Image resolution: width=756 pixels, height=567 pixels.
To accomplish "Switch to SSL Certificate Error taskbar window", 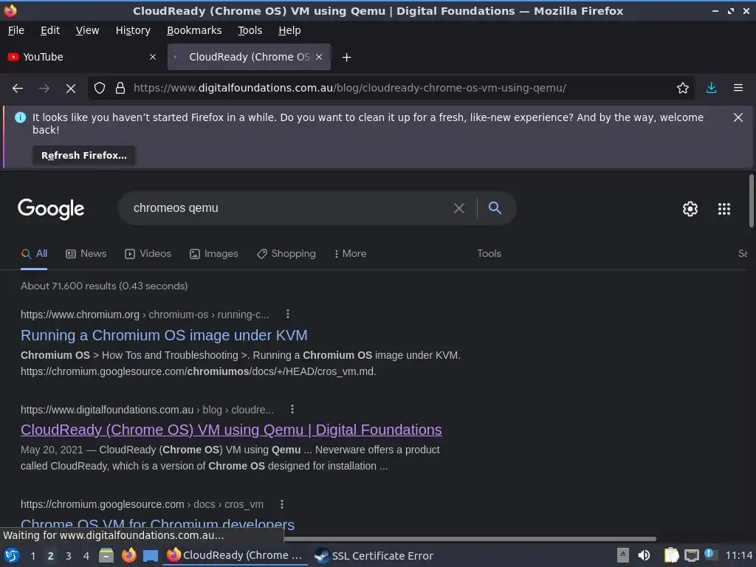I will 374,556.
